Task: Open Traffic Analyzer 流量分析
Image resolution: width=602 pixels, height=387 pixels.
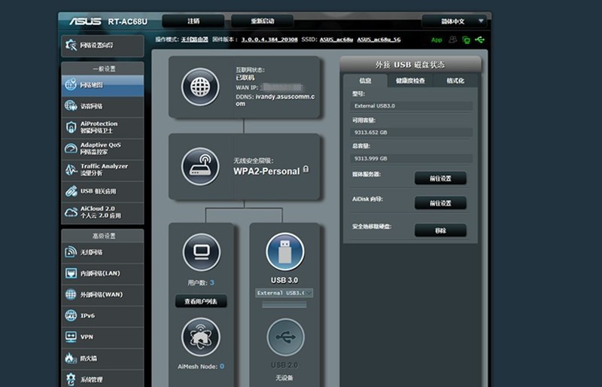Action: click(x=102, y=169)
